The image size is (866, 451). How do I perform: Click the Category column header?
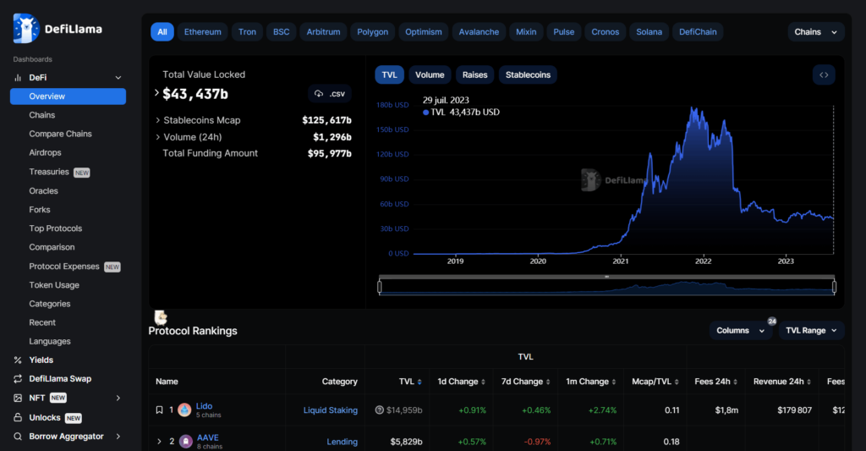340,382
